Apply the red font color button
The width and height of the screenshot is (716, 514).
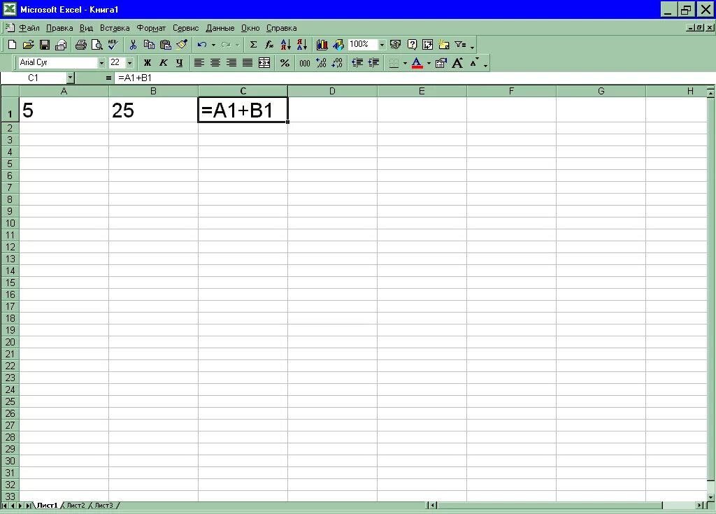coord(417,63)
